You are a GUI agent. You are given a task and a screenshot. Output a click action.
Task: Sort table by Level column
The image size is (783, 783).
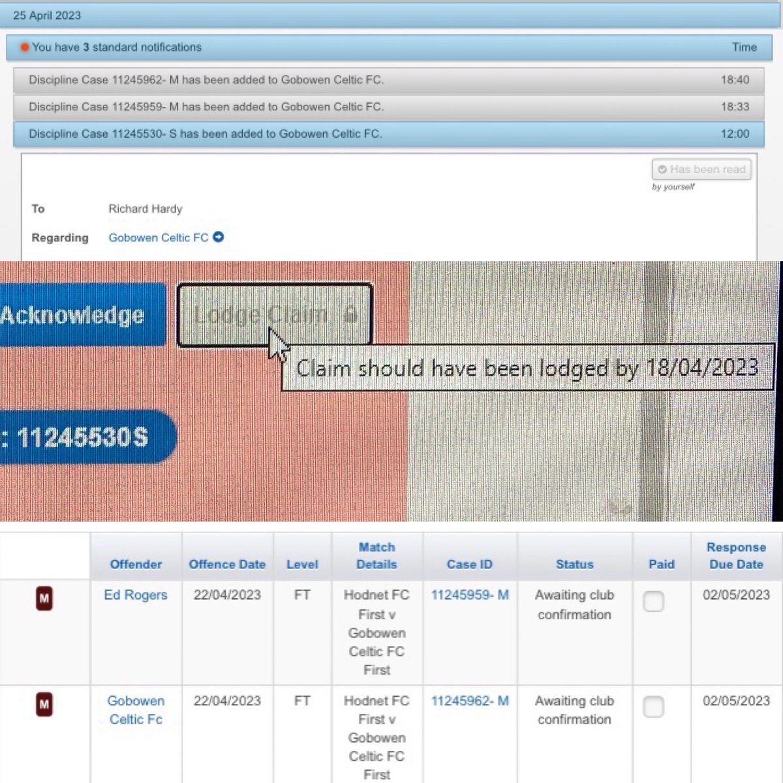[x=302, y=564]
